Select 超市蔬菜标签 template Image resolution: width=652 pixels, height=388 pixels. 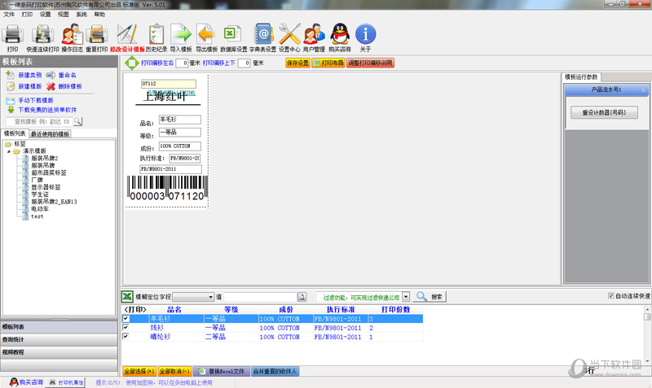[49, 172]
